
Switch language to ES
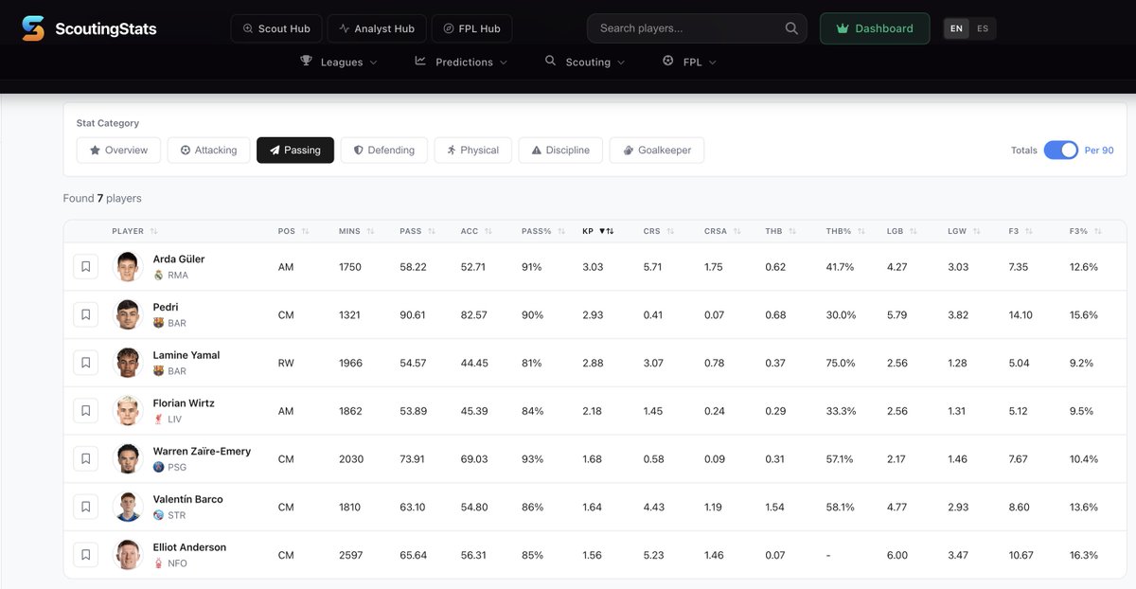983,28
